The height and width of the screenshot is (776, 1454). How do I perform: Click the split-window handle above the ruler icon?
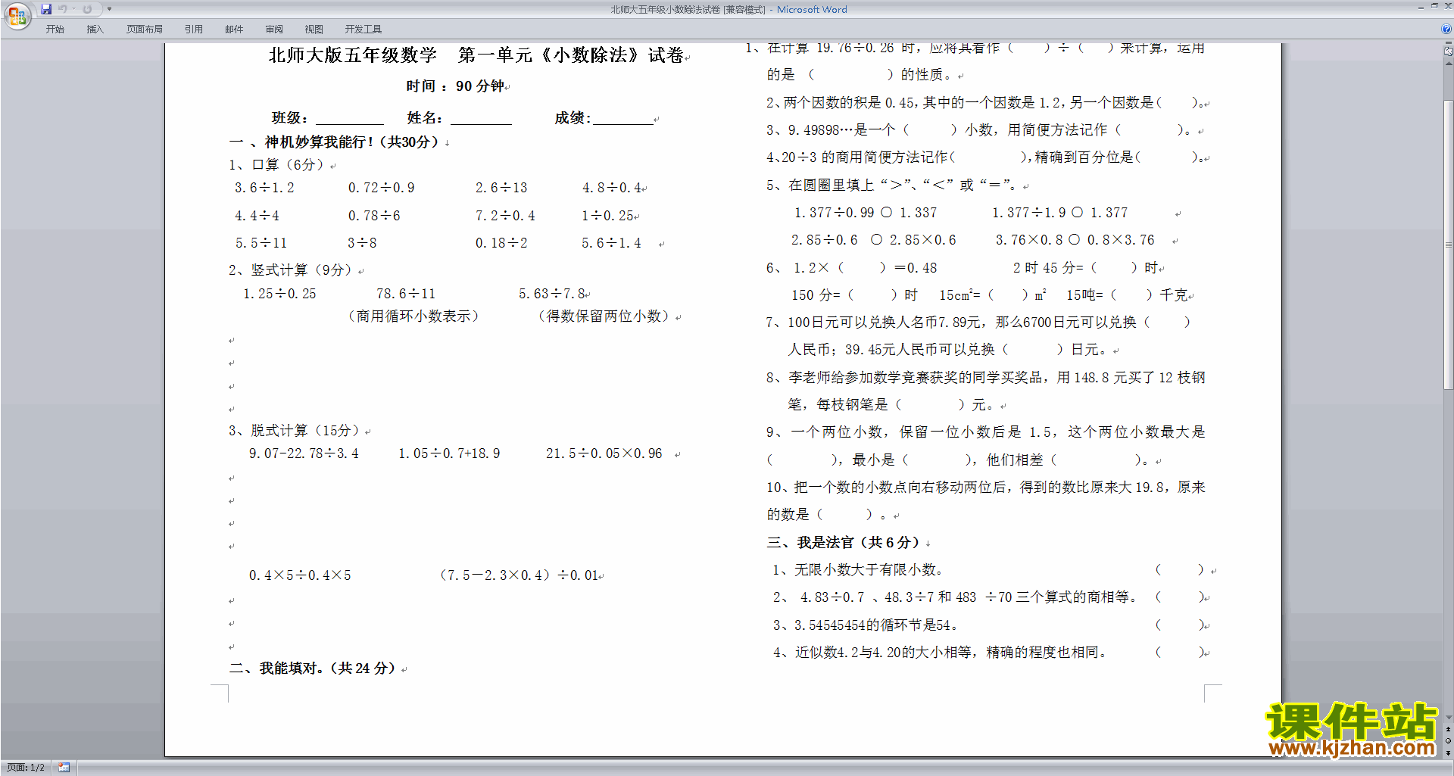pyautogui.click(x=1449, y=43)
